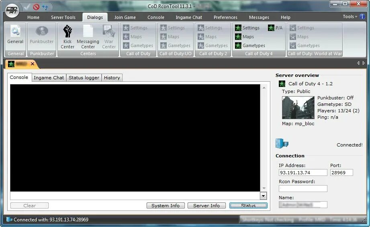Click the connection icon in status bar
This screenshot has width=370, height=227.
click(x=9, y=219)
